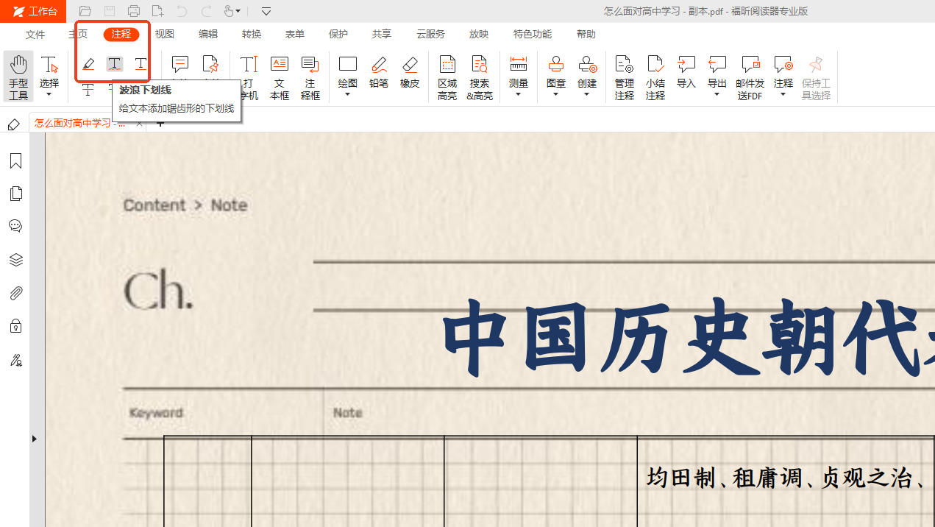Switch to the 视图 ribbon tab

[165, 35]
